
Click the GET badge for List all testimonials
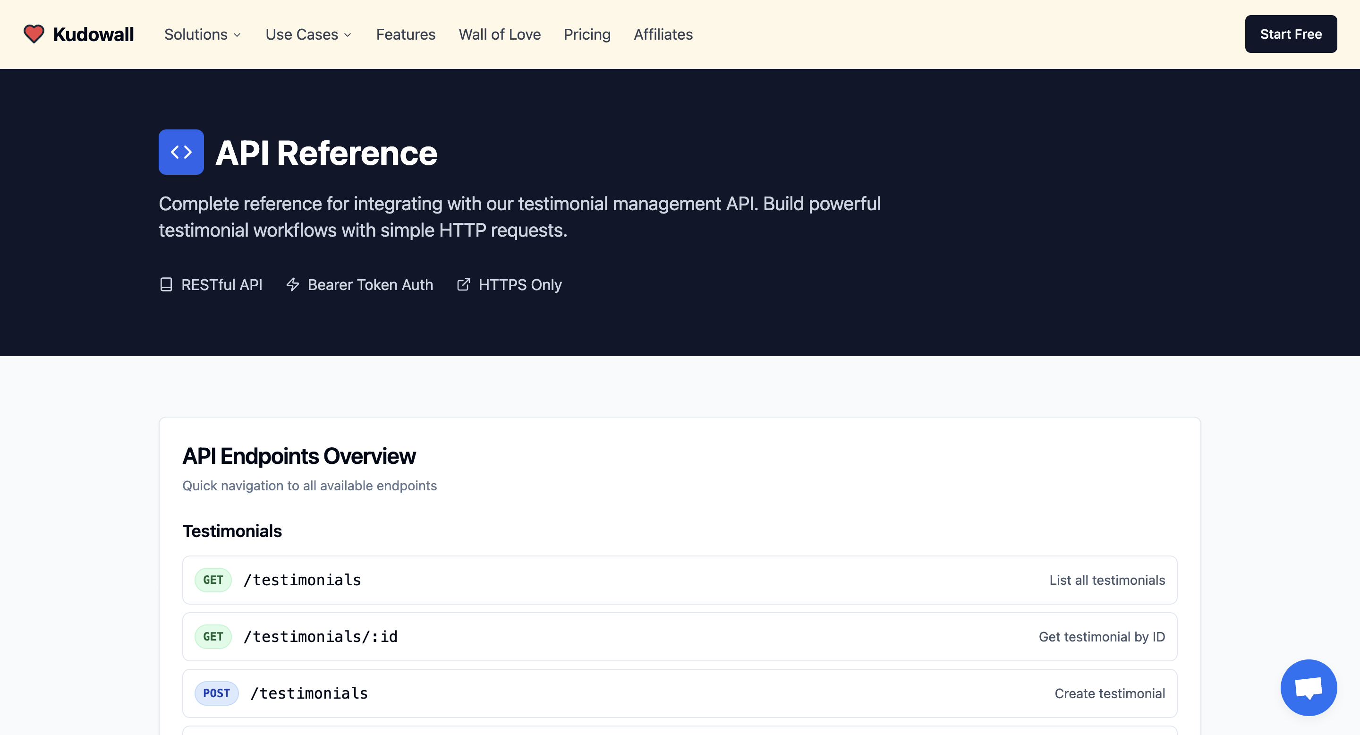coord(213,580)
